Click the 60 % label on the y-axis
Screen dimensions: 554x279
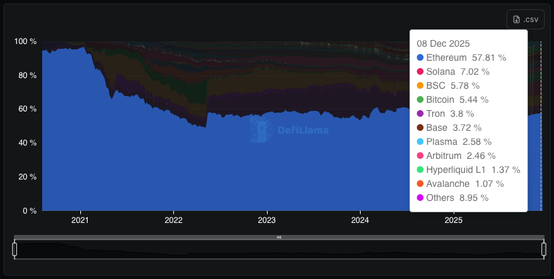point(25,109)
